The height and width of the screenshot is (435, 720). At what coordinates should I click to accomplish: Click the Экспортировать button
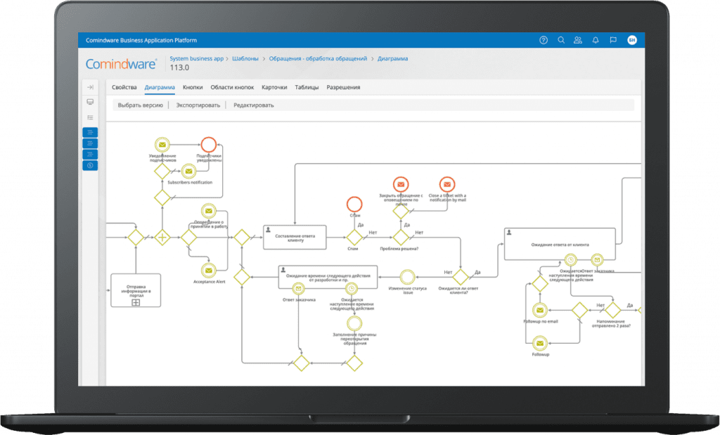click(198, 105)
